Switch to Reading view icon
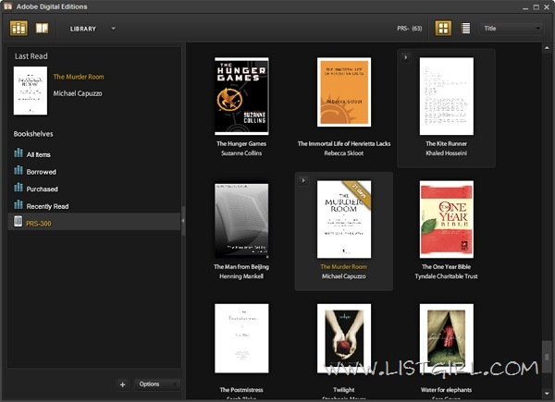555x402 pixels. [42, 28]
